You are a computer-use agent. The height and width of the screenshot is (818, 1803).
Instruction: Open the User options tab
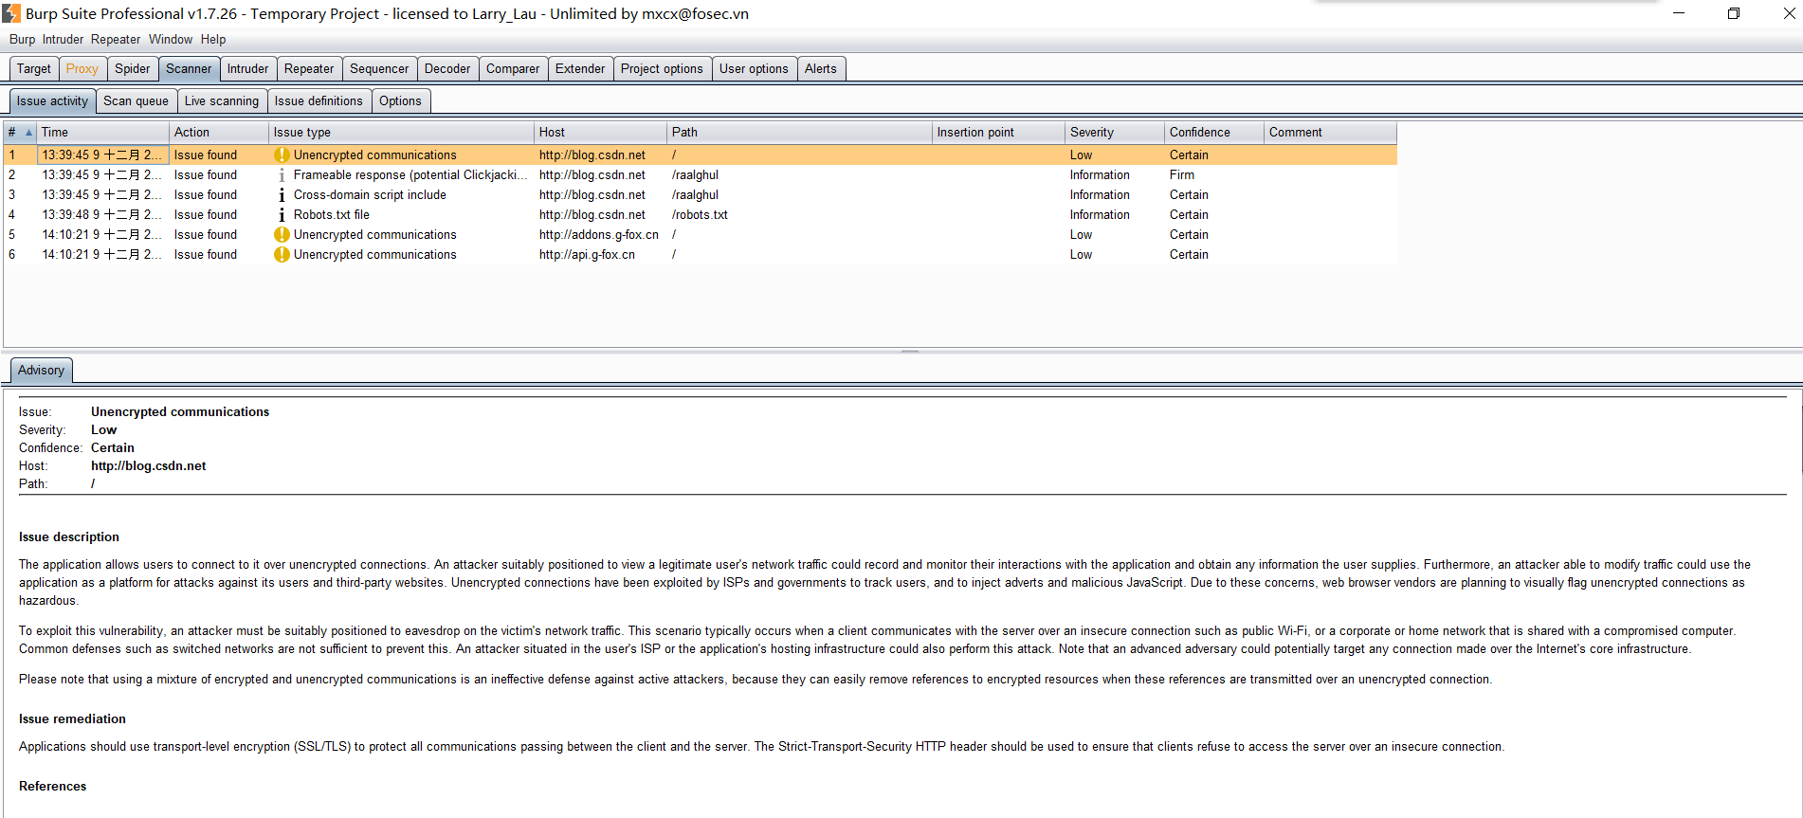point(754,68)
